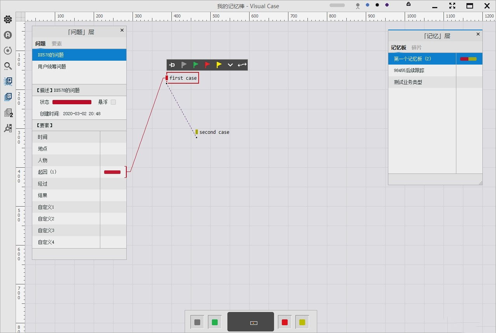
Task: Switch to the 问题 tab
Action: point(40,44)
